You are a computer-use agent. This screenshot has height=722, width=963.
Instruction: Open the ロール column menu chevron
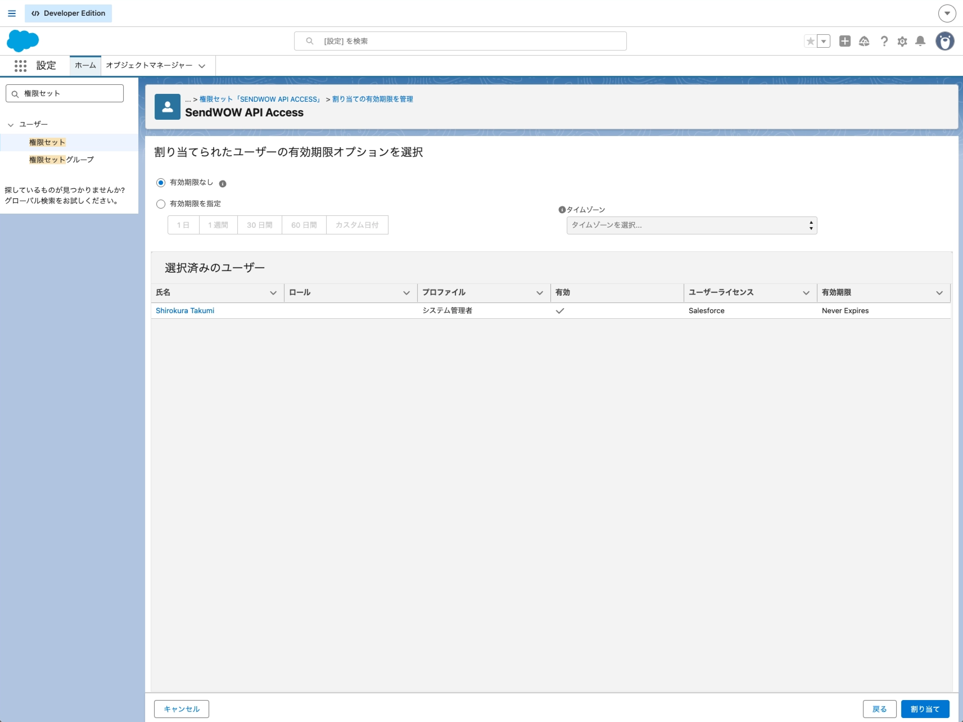[406, 293]
